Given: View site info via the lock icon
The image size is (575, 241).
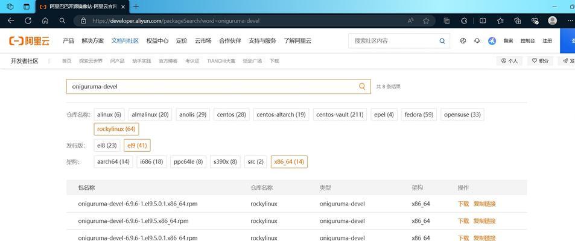Looking at the screenshot, I should point(83,21).
